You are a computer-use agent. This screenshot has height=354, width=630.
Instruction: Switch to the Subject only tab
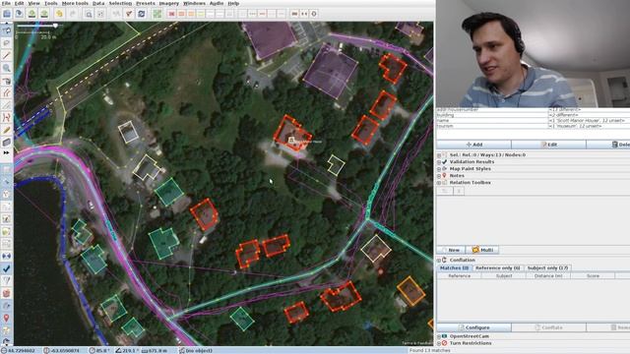(547, 267)
